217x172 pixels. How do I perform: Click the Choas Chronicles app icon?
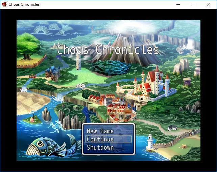[4, 4]
